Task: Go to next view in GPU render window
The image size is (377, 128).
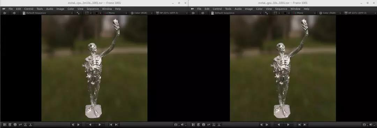Action: (203, 13)
